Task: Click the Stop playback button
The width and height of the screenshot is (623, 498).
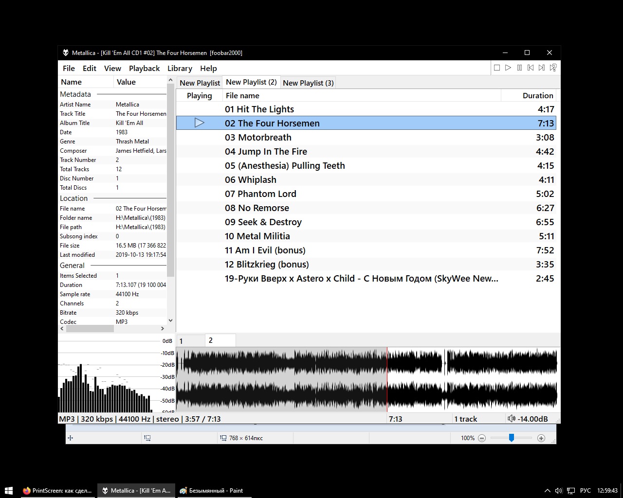Action: coord(497,68)
